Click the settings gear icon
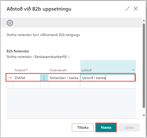Viewport: 147px width, 138px height. 10,23
